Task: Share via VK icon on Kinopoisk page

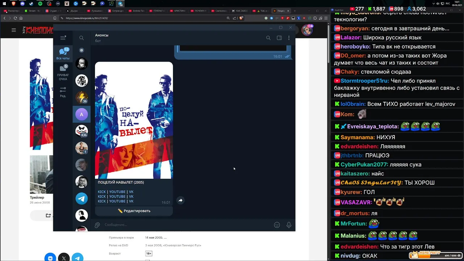Action: (x=50, y=258)
